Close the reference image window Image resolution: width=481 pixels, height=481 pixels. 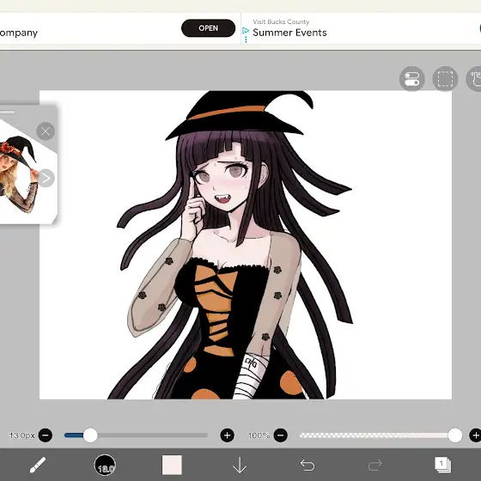point(46,131)
